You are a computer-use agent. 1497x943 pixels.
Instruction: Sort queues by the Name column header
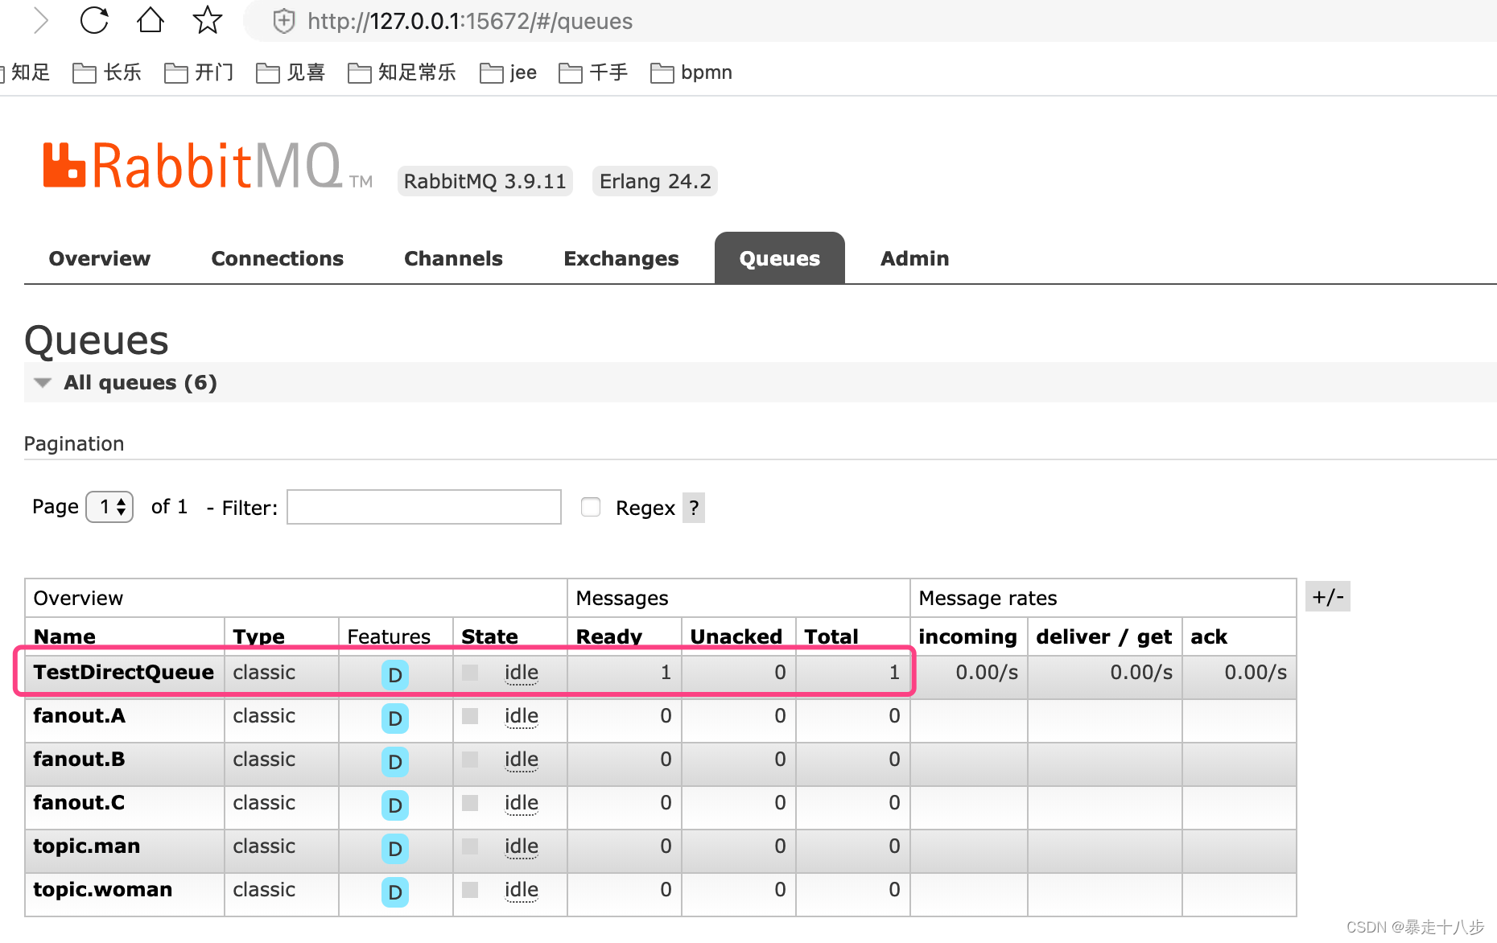64,636
